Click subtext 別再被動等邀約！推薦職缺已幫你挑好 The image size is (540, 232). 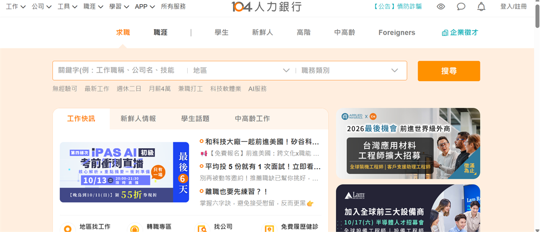coord(259,178)
